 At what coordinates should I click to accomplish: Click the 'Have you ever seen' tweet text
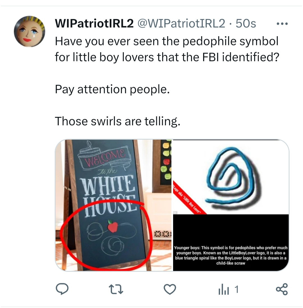[167, 49]
